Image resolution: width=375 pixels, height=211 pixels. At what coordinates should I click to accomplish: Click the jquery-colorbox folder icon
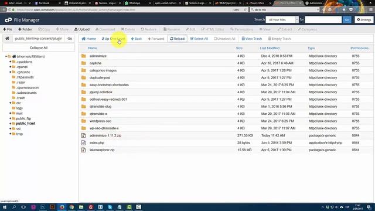[83, 92]
